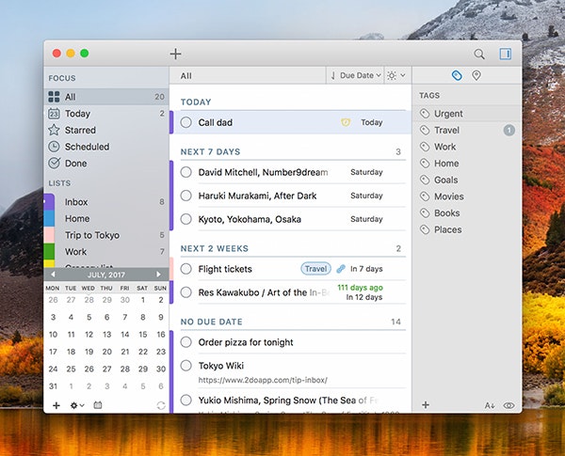Screen dimensions: 565x456
Task: Click the All grid icon
Action: point(54,97)
